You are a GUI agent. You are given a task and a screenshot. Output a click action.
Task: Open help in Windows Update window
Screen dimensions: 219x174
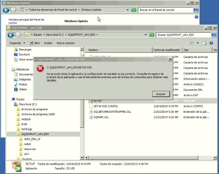[197, 17]
